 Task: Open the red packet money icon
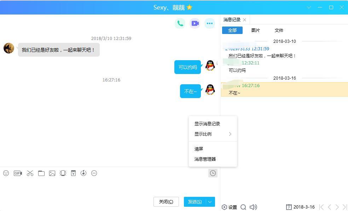pos(73,173)
